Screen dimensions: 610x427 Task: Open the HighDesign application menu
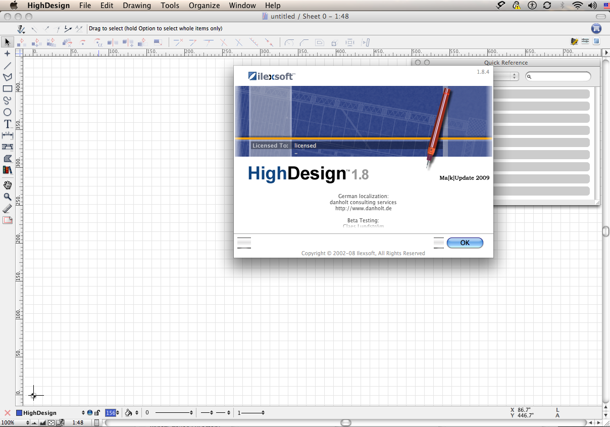(48, 6)
